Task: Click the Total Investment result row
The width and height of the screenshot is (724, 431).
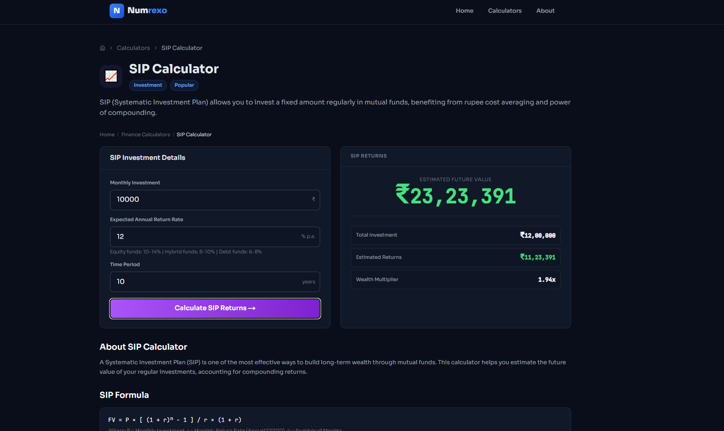Action: click(456, 235)
